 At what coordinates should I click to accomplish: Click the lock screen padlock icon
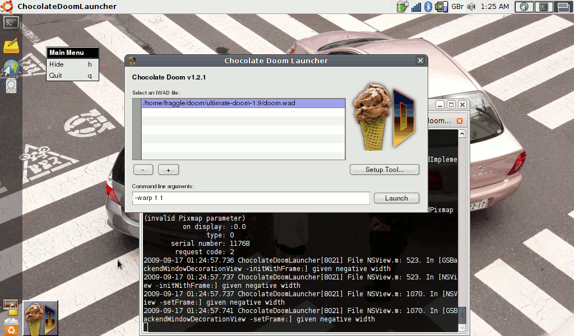[11, 308]
